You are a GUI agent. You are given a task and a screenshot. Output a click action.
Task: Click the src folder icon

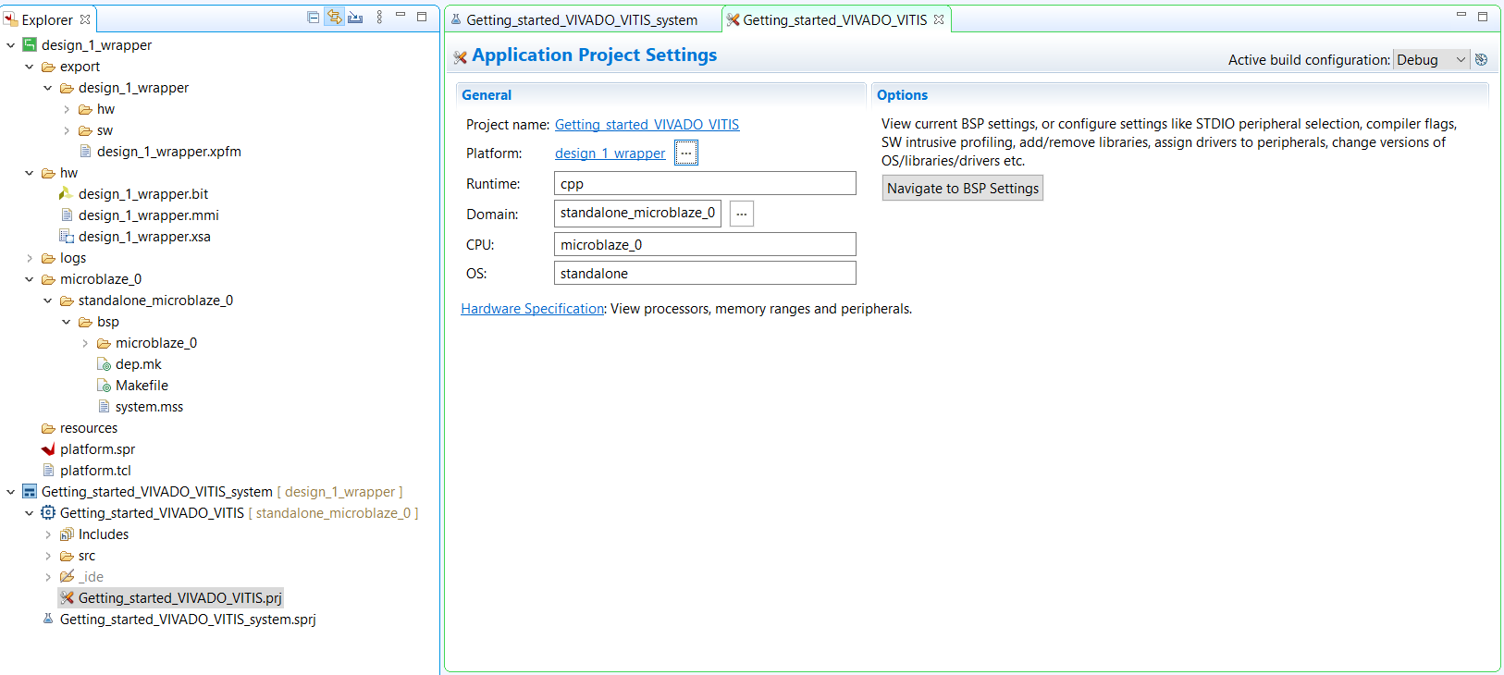pyautogui.click(x=67, y=556)
